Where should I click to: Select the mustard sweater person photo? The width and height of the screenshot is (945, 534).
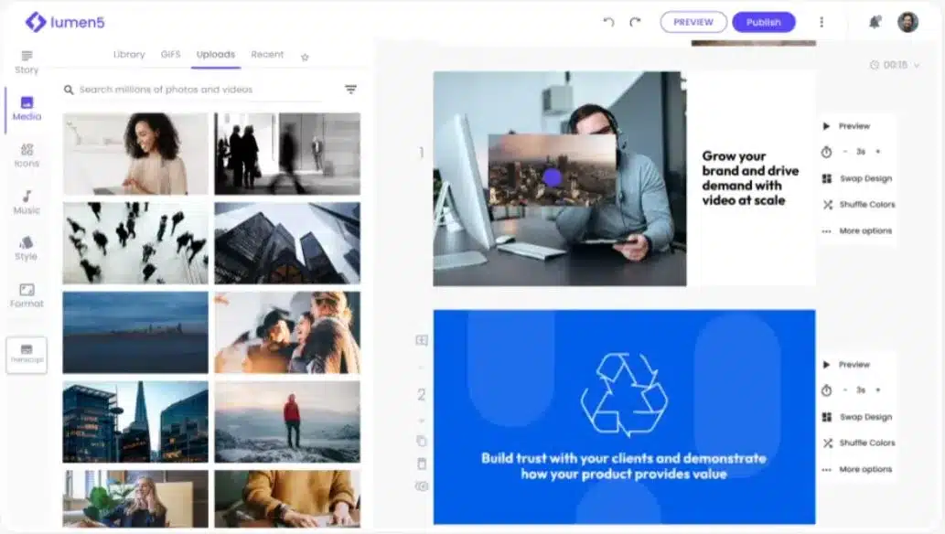[x=287, y=499]
